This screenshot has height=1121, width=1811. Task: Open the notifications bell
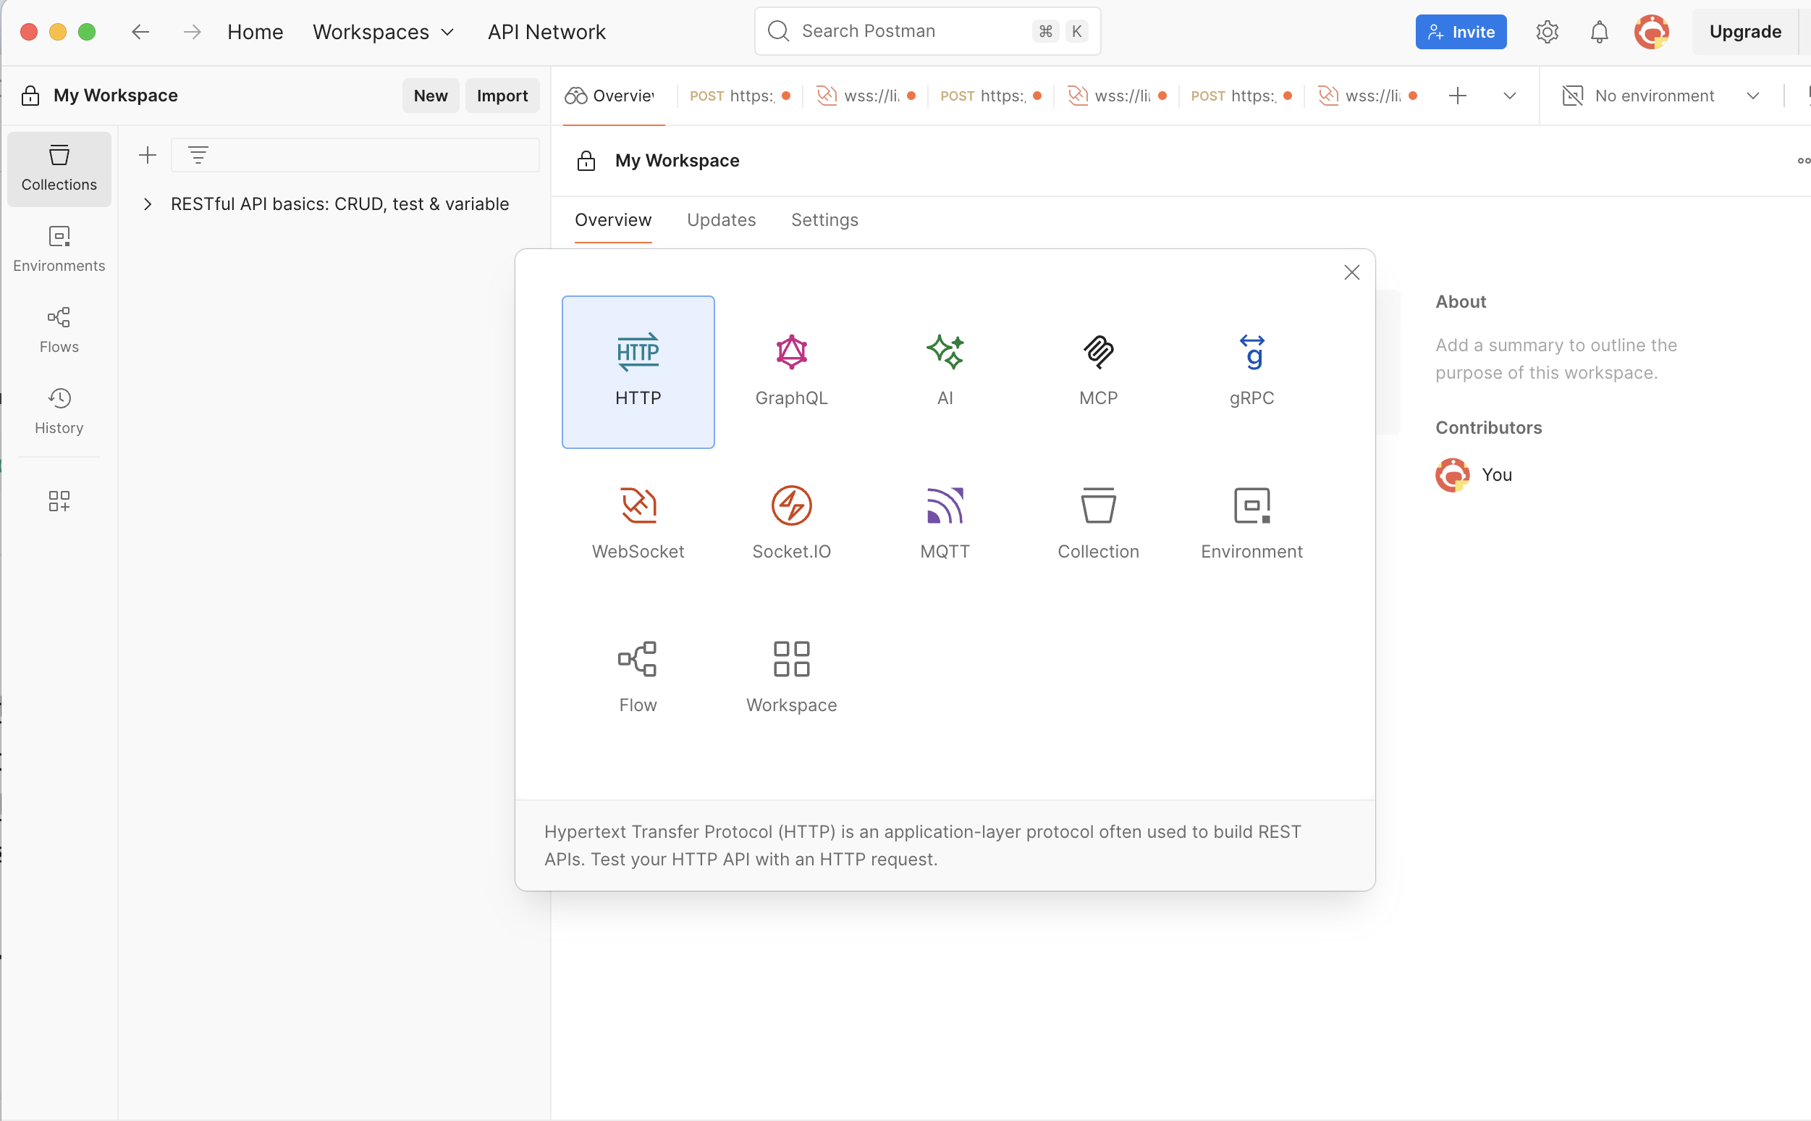tap(1599, 32)
